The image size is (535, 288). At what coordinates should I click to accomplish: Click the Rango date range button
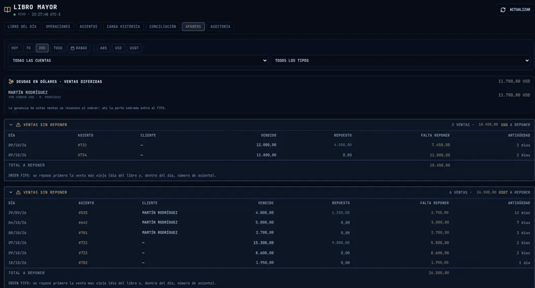pyautogui.click(x=79, y=48)
